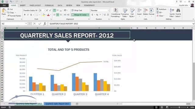195x109 pixels.
Task: Toggle Merge & Center
Action: (79, 15)
